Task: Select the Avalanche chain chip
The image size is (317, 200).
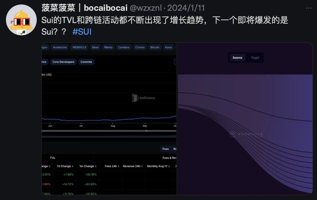Action: 60,47
